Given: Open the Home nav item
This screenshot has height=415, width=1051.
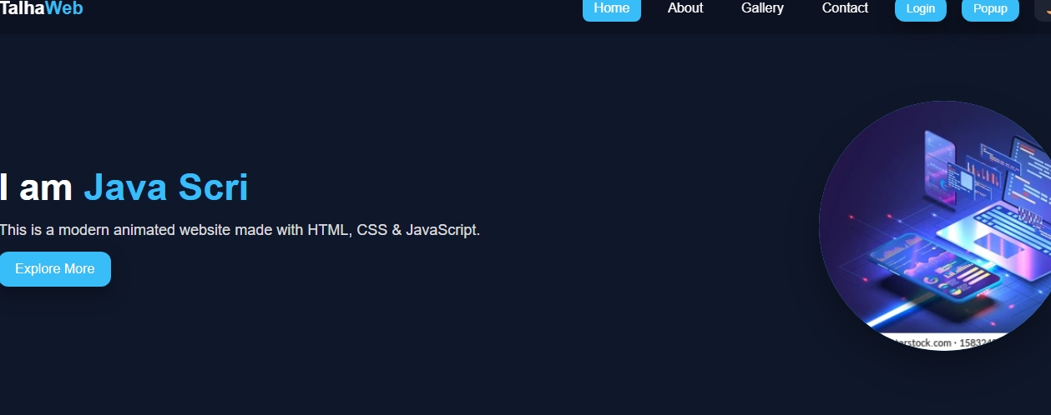Looking at the screenshot, I should (612, 8).
